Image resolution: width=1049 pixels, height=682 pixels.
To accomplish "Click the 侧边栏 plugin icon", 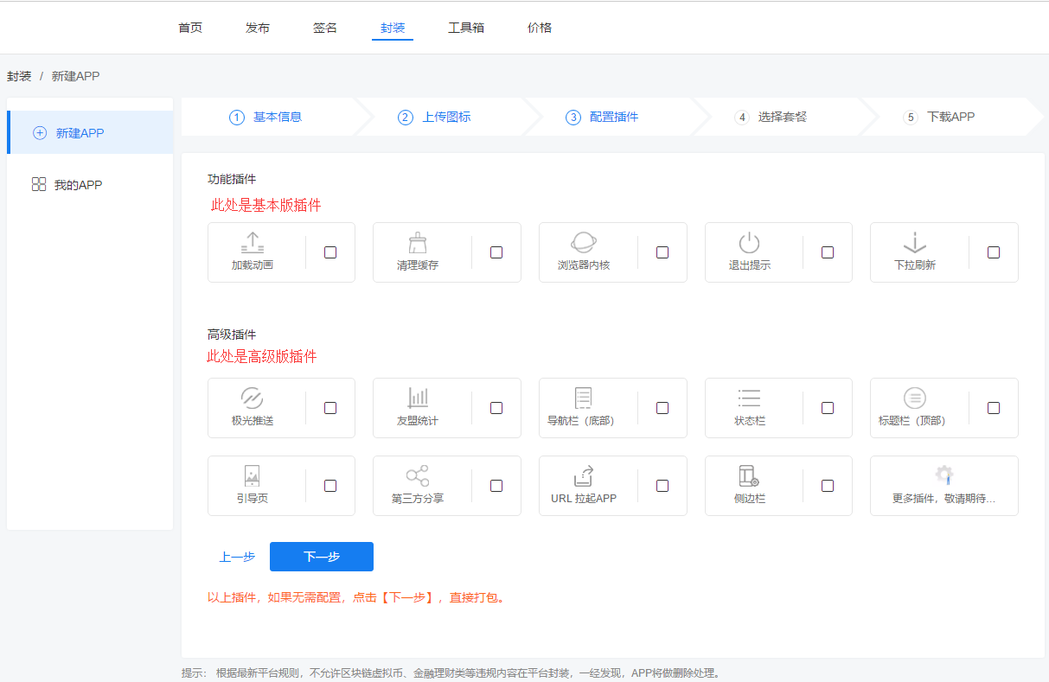I will 749,476.
